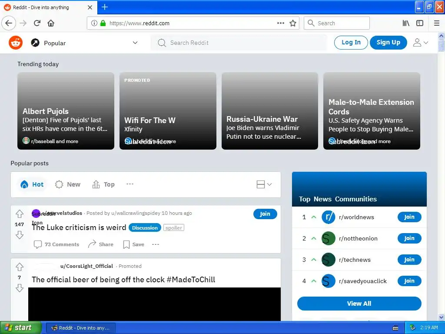Screen dimensions: 445x334
Task: Open the official beer #MadeToChill post
Action: tap(123, 280)
